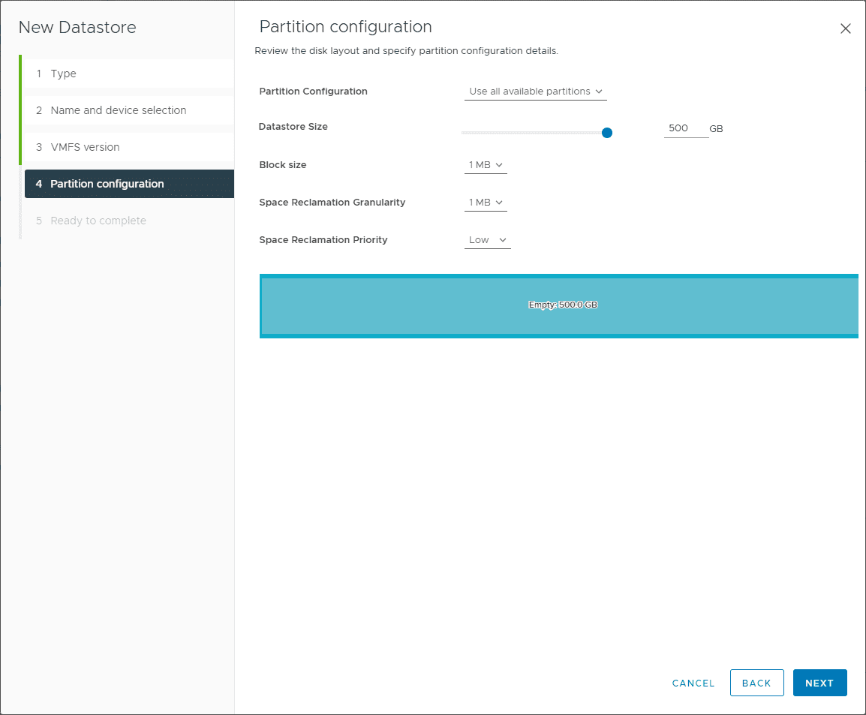
Task: Click the New Datastore wizard title
Action: click(x=77, y=28)
